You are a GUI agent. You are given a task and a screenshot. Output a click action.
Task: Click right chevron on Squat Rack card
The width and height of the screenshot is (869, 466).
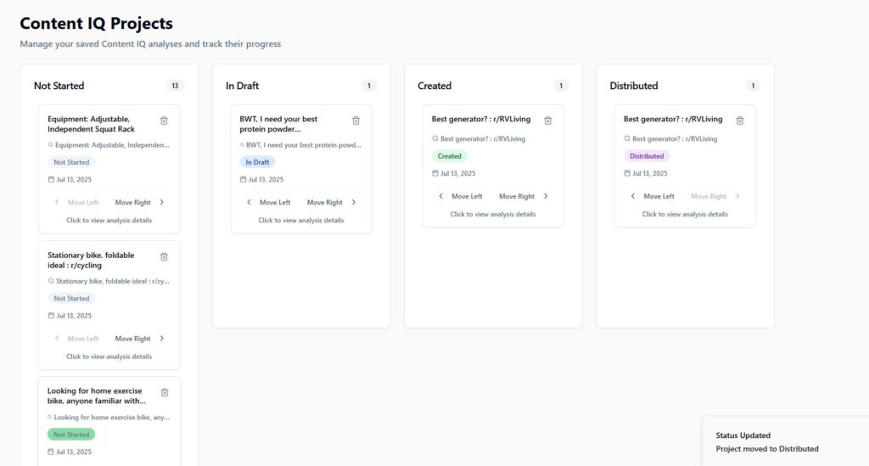coord(162,202)
